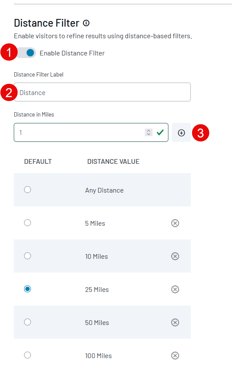The width and height of the screenshot is (232, 377).
Task: Select 100 Miles as default radio
Action: coord(27,355)
